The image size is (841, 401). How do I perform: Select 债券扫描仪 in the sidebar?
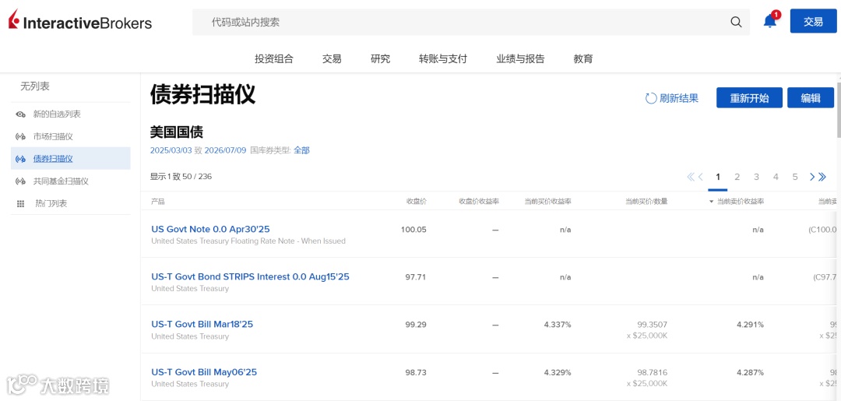coord(70,159)
